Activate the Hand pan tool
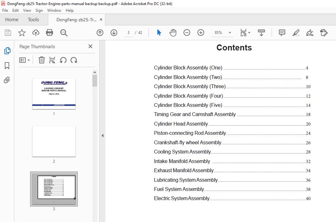 (x=173, y=33)
